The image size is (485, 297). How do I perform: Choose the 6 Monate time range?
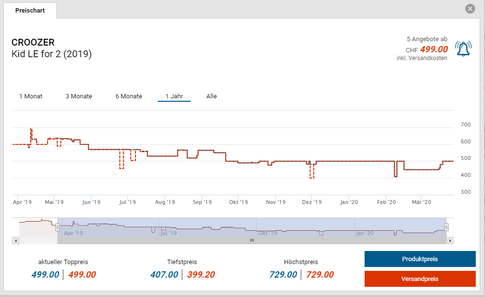pyautogui.click(x=129, y=96)
